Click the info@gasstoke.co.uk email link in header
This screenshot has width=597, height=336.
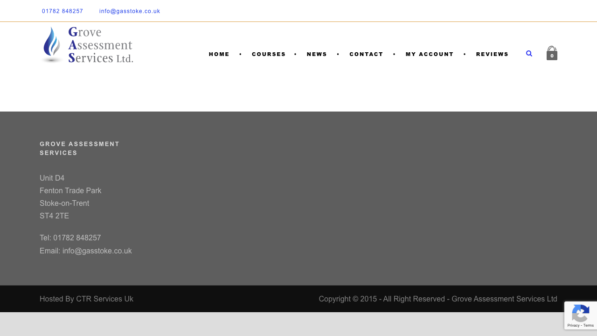click(130, 11)
